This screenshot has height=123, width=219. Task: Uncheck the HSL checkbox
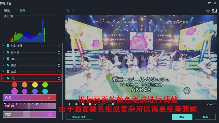click(x=8, y=78)
